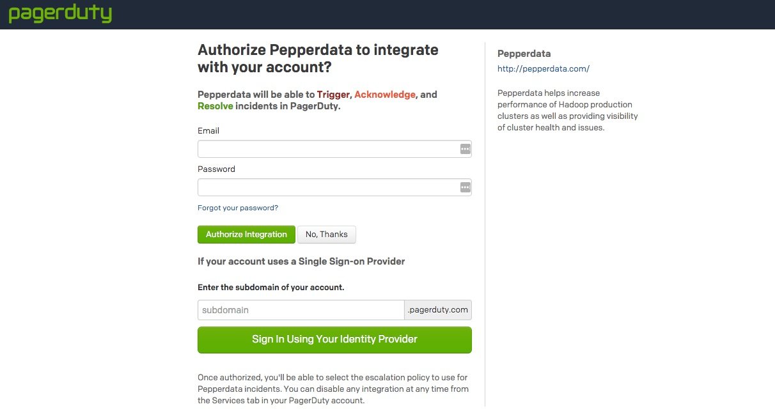The height and width of the screenshot is (418, 775).
Task: Click the autofill icon in Password field
Action: coord(466,187)
